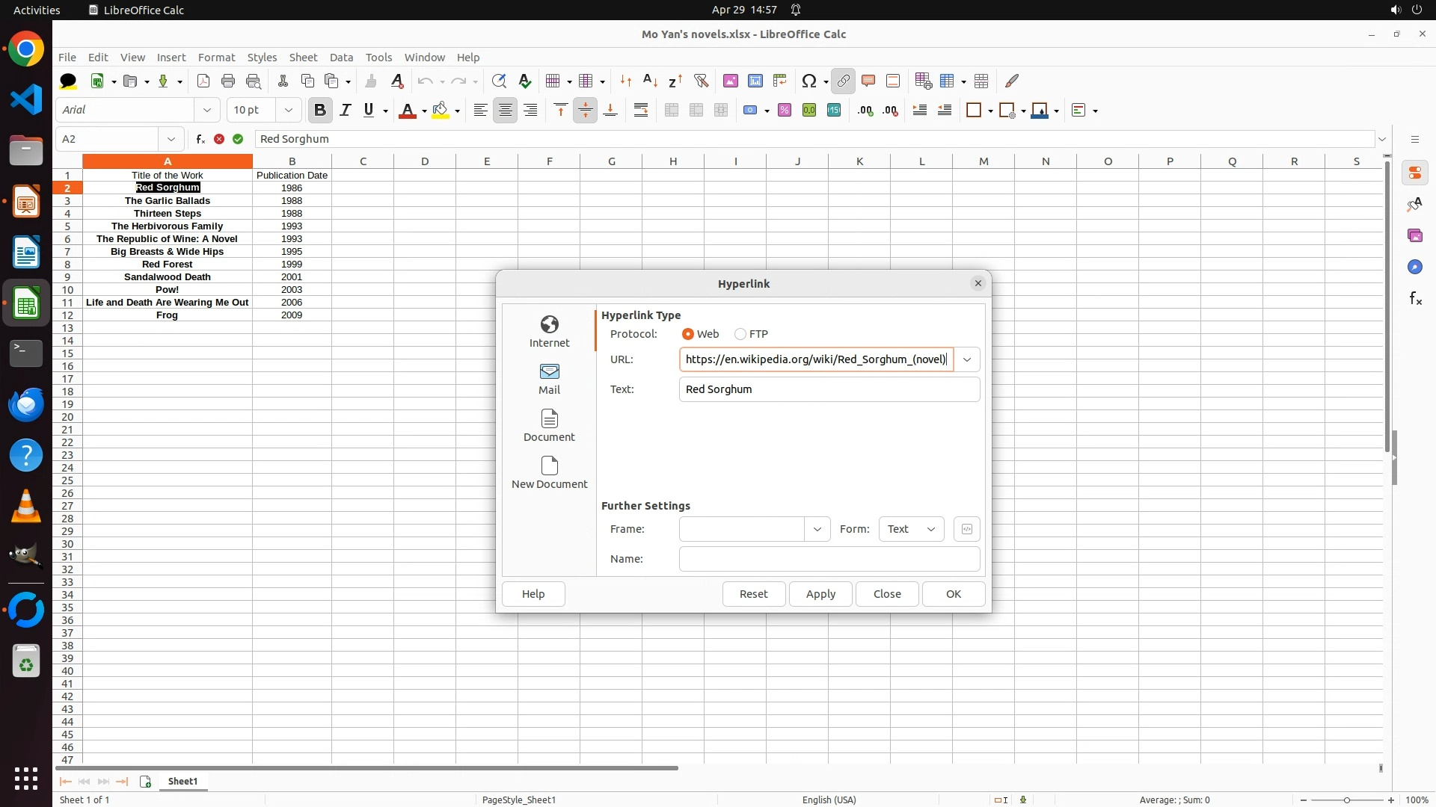This screenshot has height=807, width=1436.
Task: Open the Data menu
Action: [x=341, y=58]
